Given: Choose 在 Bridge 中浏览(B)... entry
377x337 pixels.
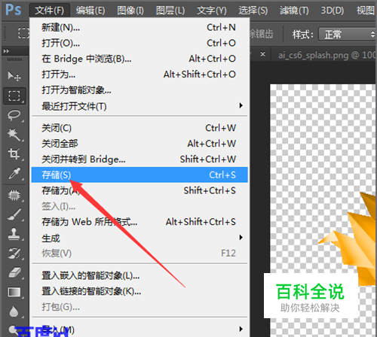Looking at the screenshot, I should 139,59.
